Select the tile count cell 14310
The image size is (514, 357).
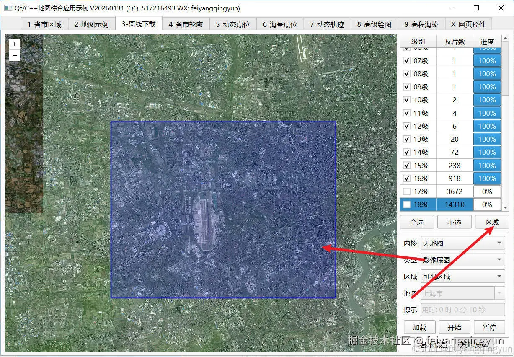(x=455, y=204)
